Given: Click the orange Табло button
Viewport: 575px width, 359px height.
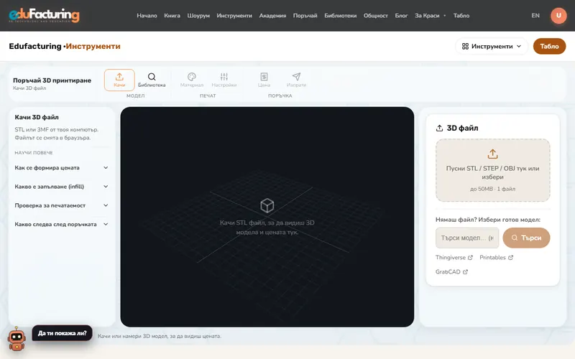Looking at the screenshot, I should coord(549,46).
